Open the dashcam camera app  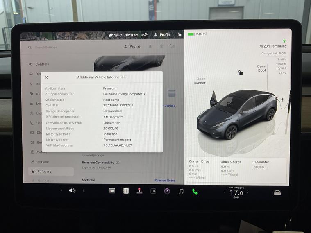[x=167, y=191]
